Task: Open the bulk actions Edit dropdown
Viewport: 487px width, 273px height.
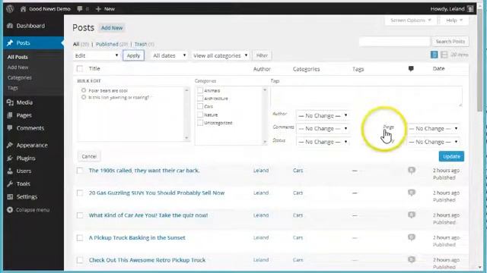Action: [x=97, y=55]
